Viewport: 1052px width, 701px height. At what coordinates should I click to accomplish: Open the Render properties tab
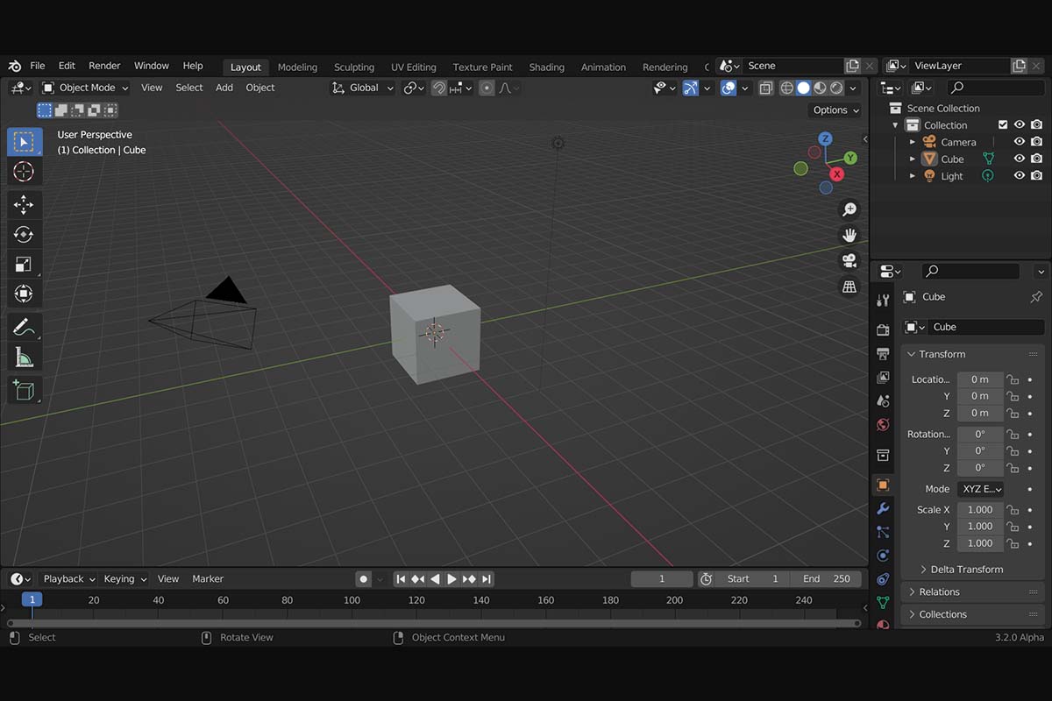tap(883, 329)
